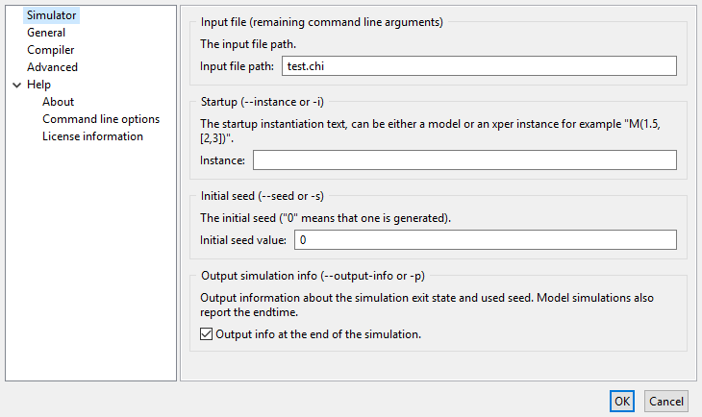Open the Compiler options page
The height and width of the screenshot is (417, 702).
[x=50, y=50]
